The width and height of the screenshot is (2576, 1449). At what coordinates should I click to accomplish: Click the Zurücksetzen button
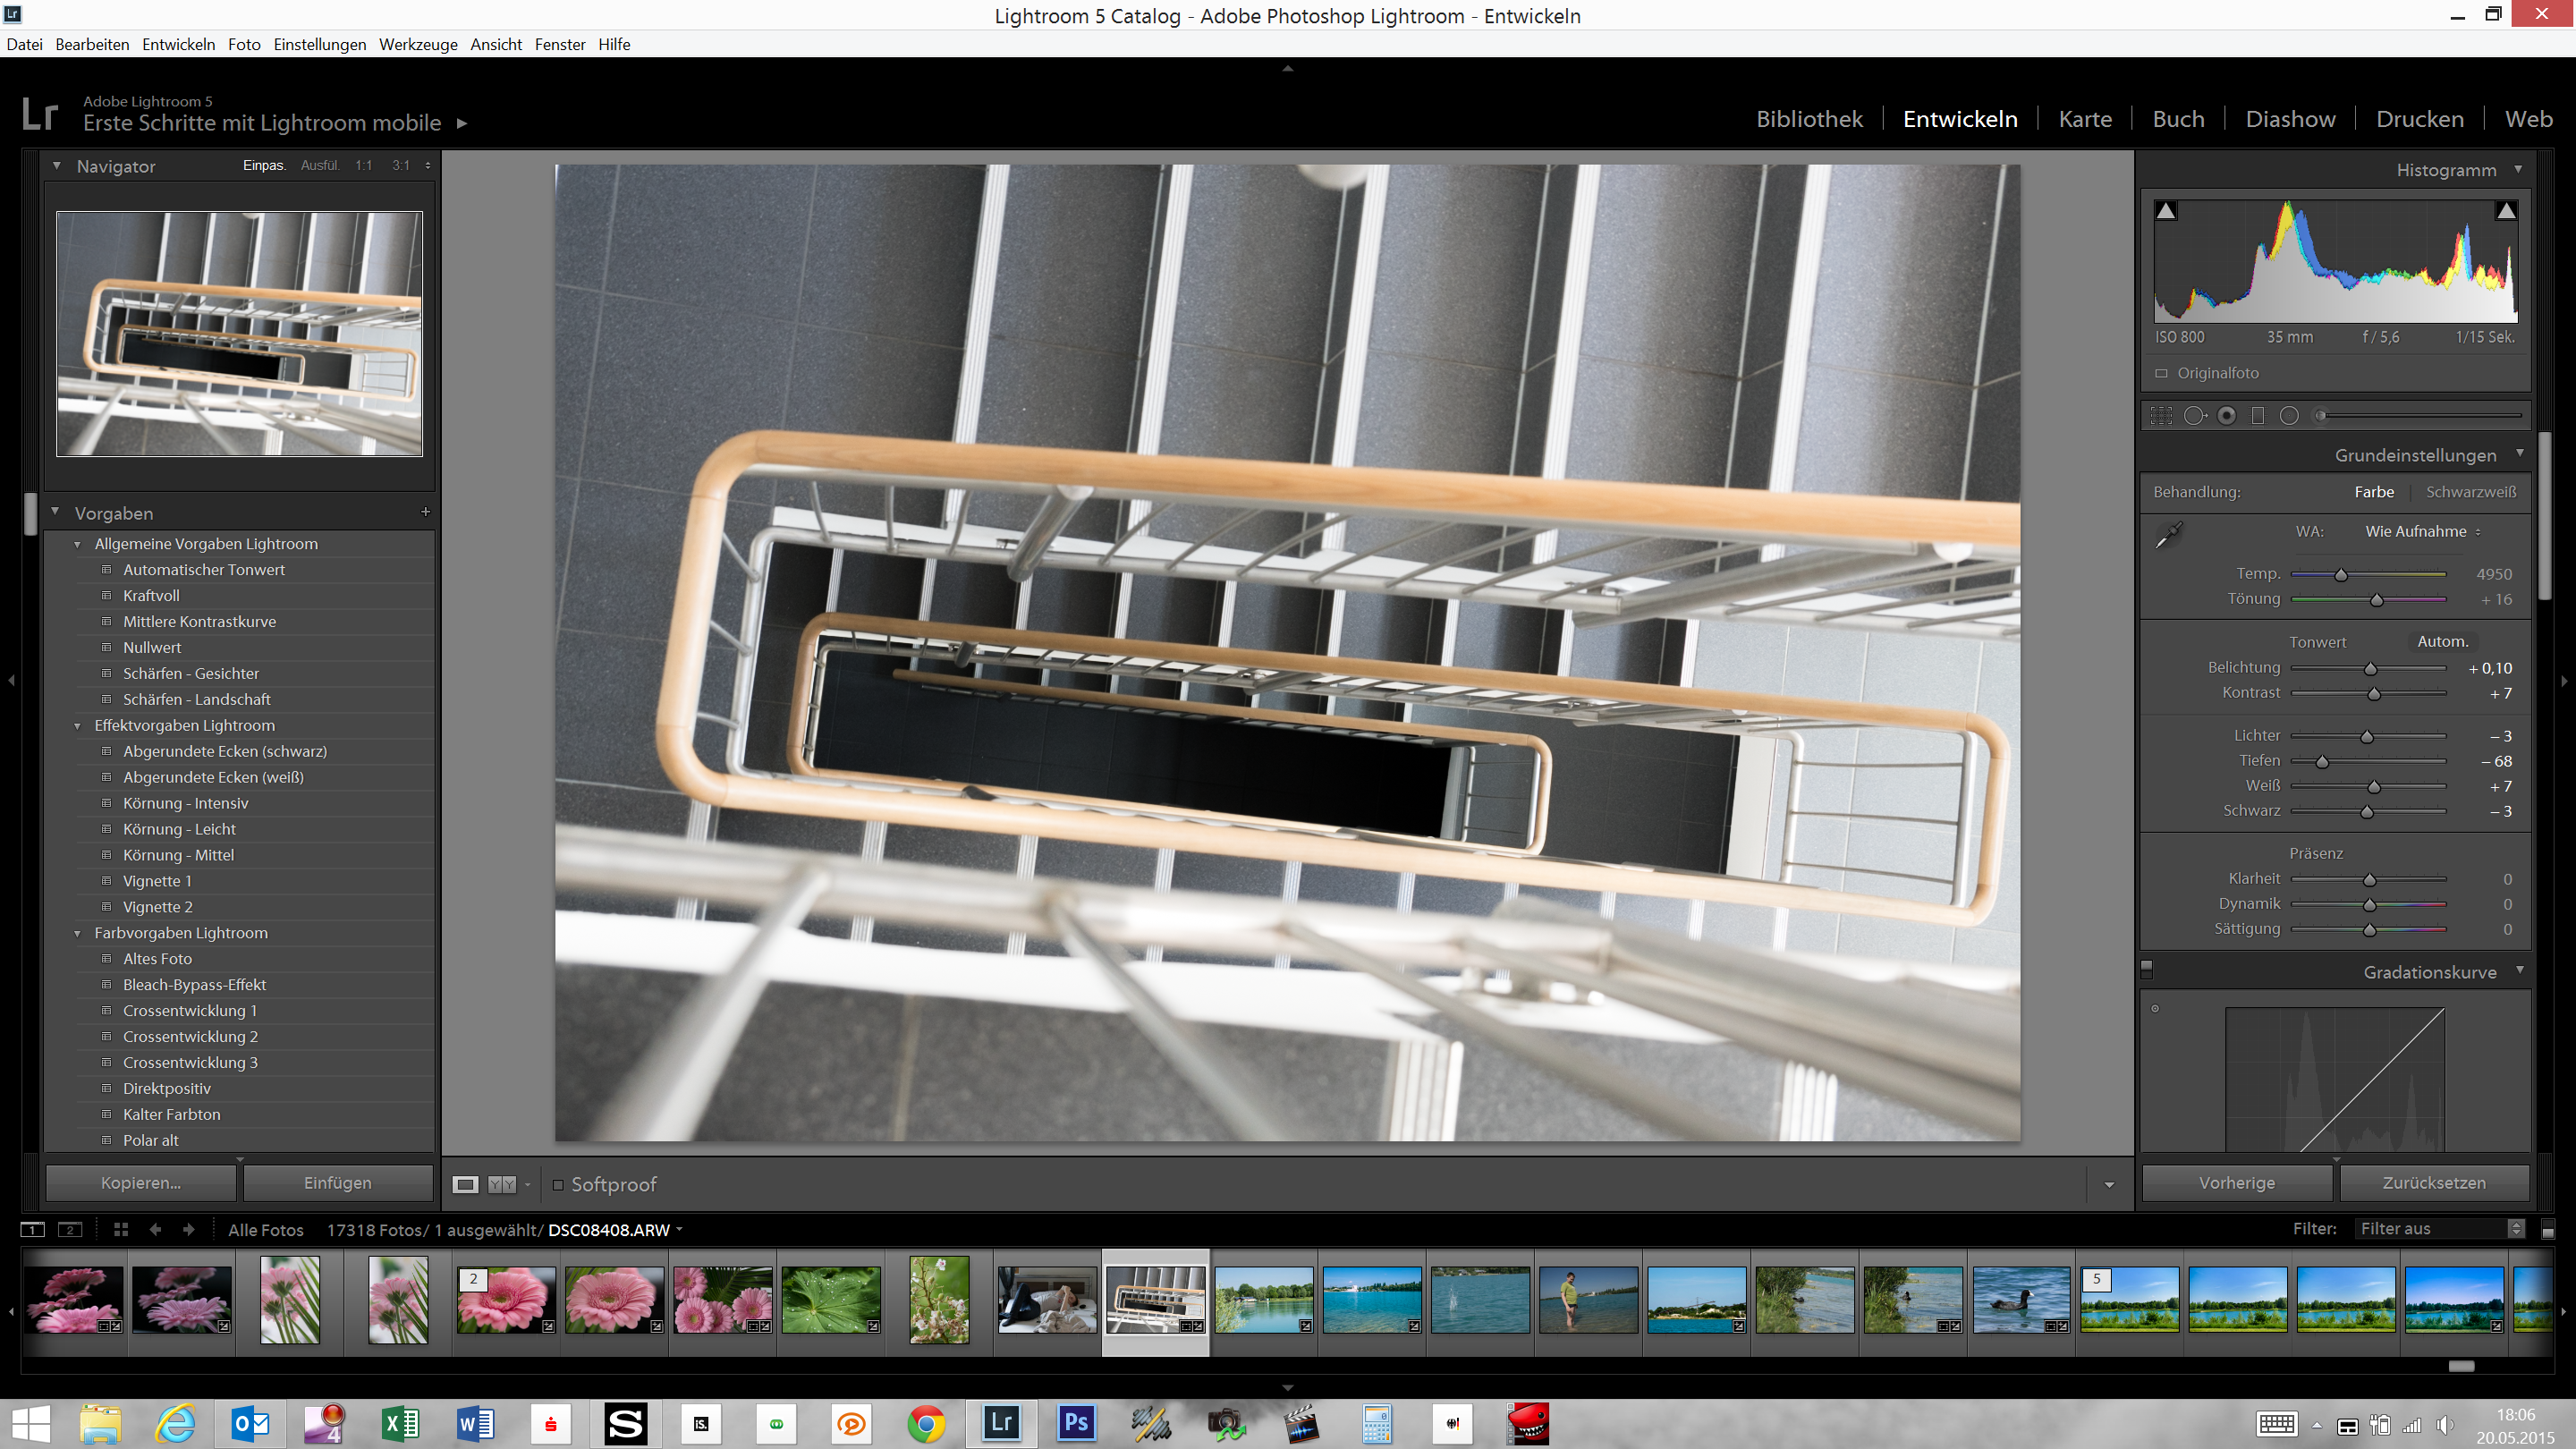[2435, 1182]
